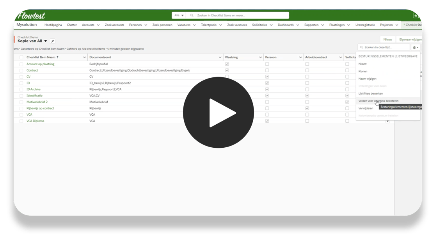Open the ID-Archive checklist item link

pyautogui.click(x=34, y=89)
